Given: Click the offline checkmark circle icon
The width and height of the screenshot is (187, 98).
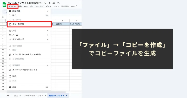Looking at the screenshot, I should click(x=10, y=70).
